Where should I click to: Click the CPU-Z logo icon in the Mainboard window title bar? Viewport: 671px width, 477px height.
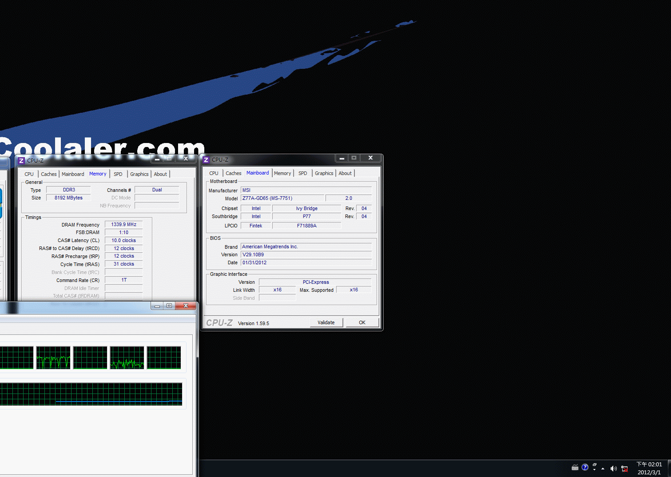click(x=206, y=159)
